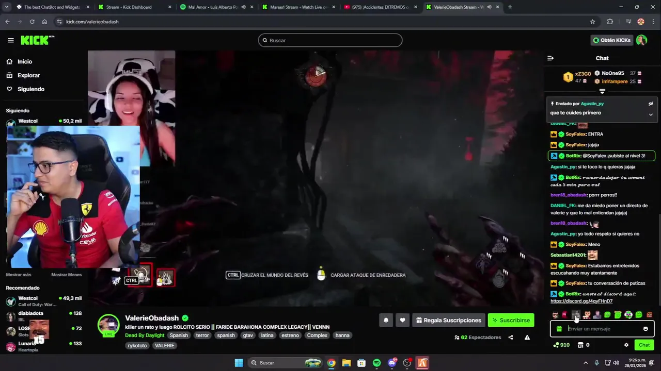Open OBS Studio from the taskbar
The height and width of the screenshot is (371, 661).
point(407,363)
